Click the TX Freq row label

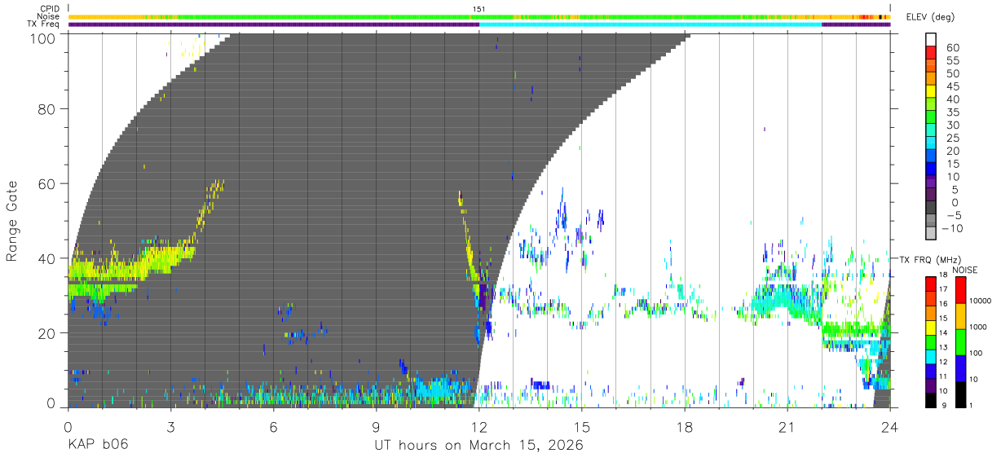pyautogui.click(x=43, y=24)
